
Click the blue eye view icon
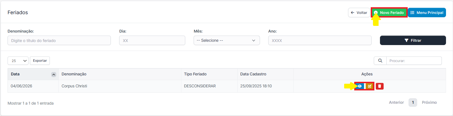coord(360,86)
